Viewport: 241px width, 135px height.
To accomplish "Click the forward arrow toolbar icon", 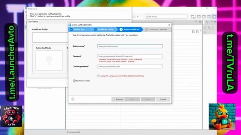I will coord(134,16).
